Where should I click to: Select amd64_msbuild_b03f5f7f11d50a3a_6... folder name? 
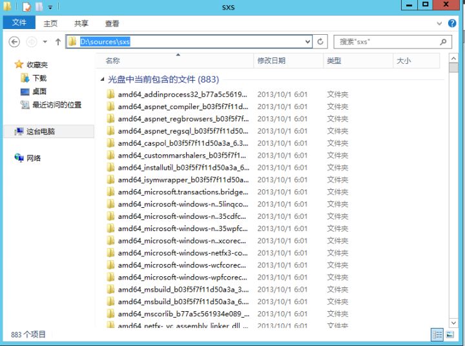[183, 301]
